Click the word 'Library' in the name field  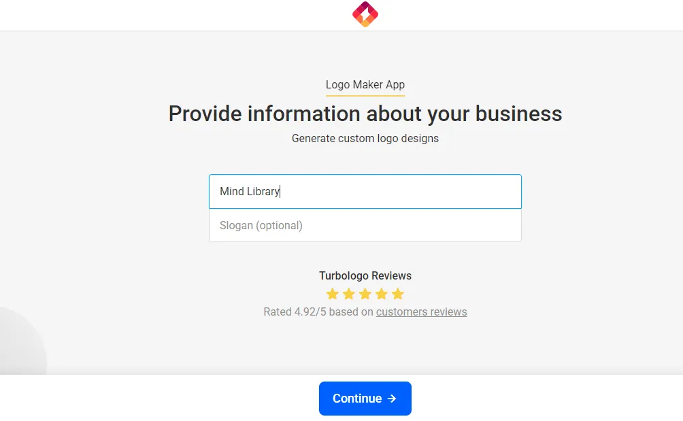pyautogui.click(x=263, y=192)
